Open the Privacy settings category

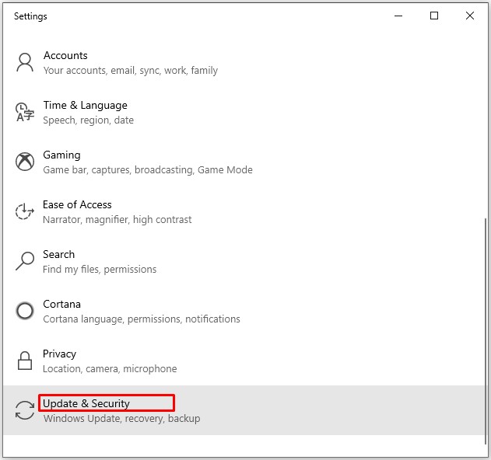click(59, 354)
